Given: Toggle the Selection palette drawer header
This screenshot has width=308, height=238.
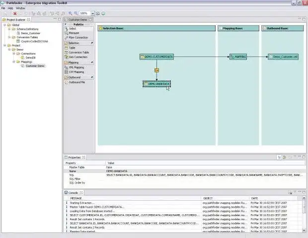Looking at the screenshot, I should coord(79,43).
